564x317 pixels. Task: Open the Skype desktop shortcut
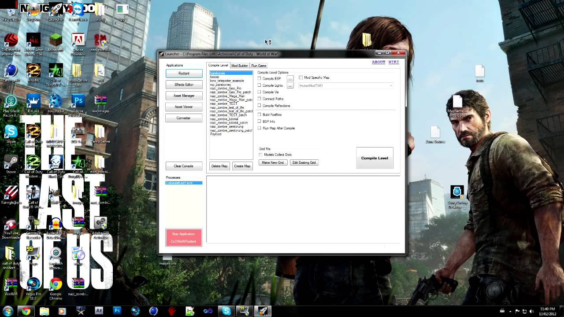11,134
